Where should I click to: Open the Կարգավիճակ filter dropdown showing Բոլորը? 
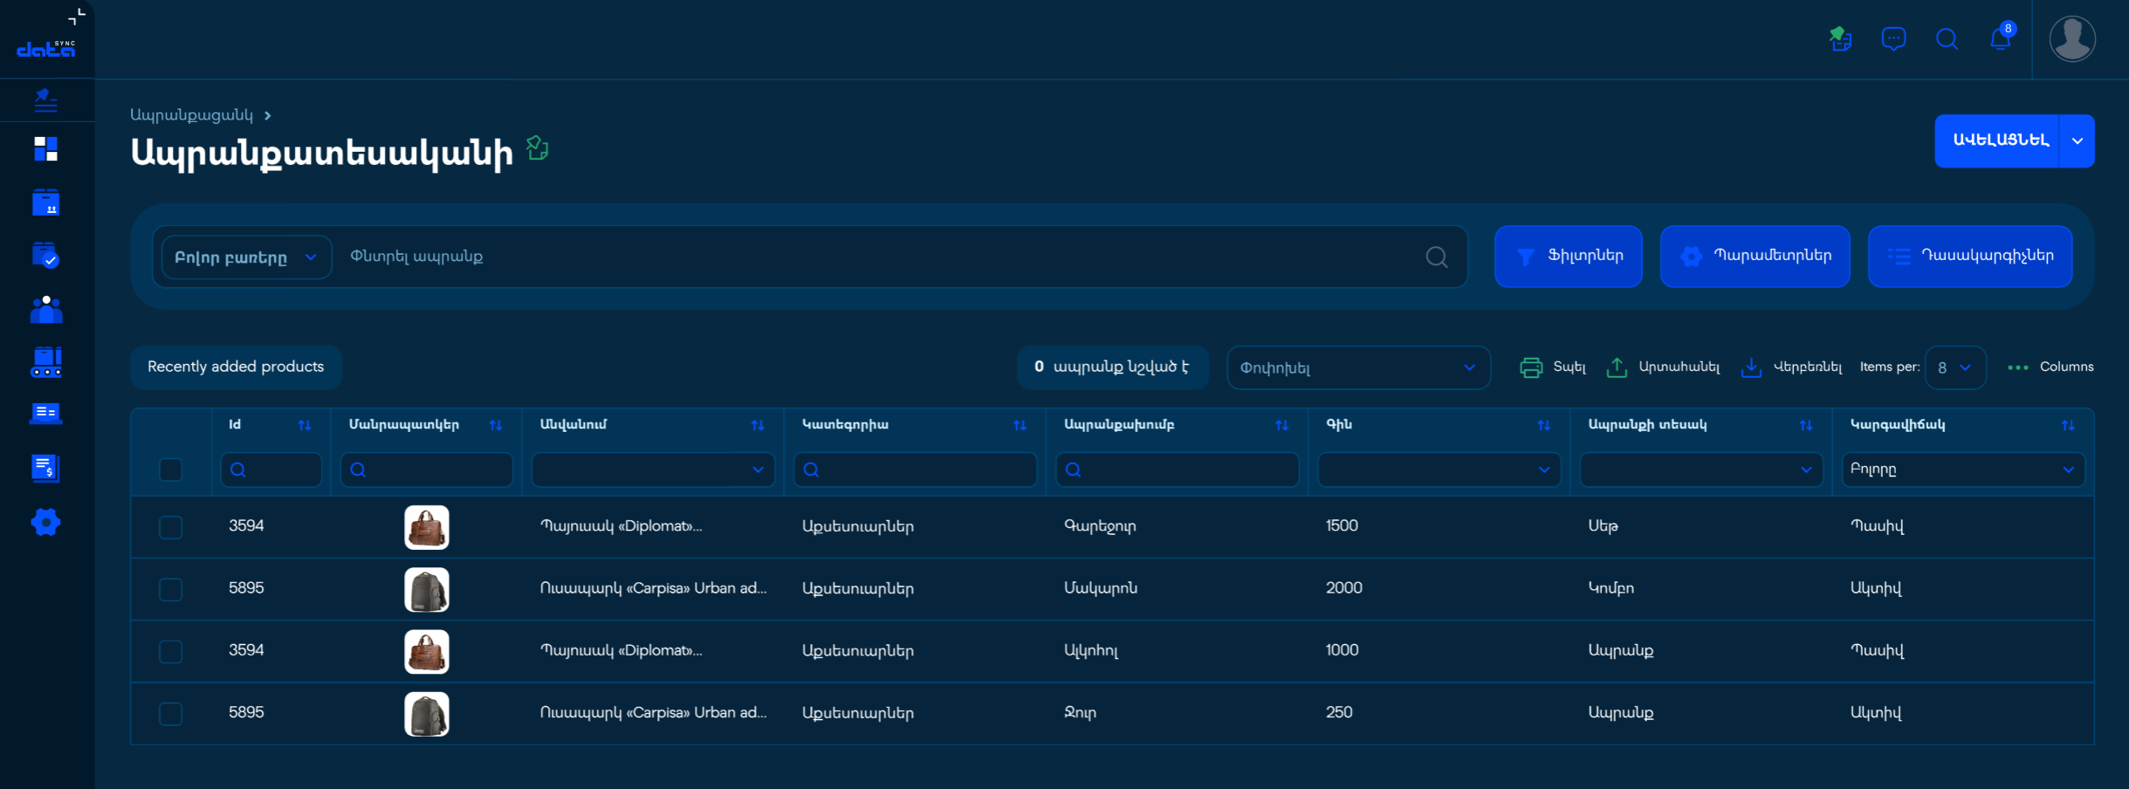click(x=1962, y=470)
